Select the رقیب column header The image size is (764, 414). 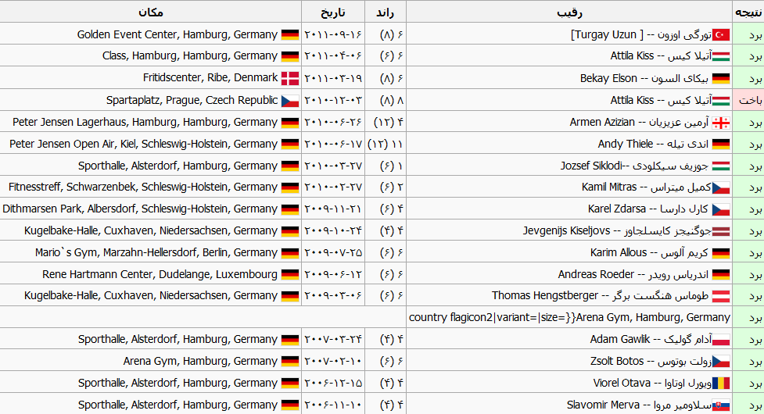pos(569,12)
